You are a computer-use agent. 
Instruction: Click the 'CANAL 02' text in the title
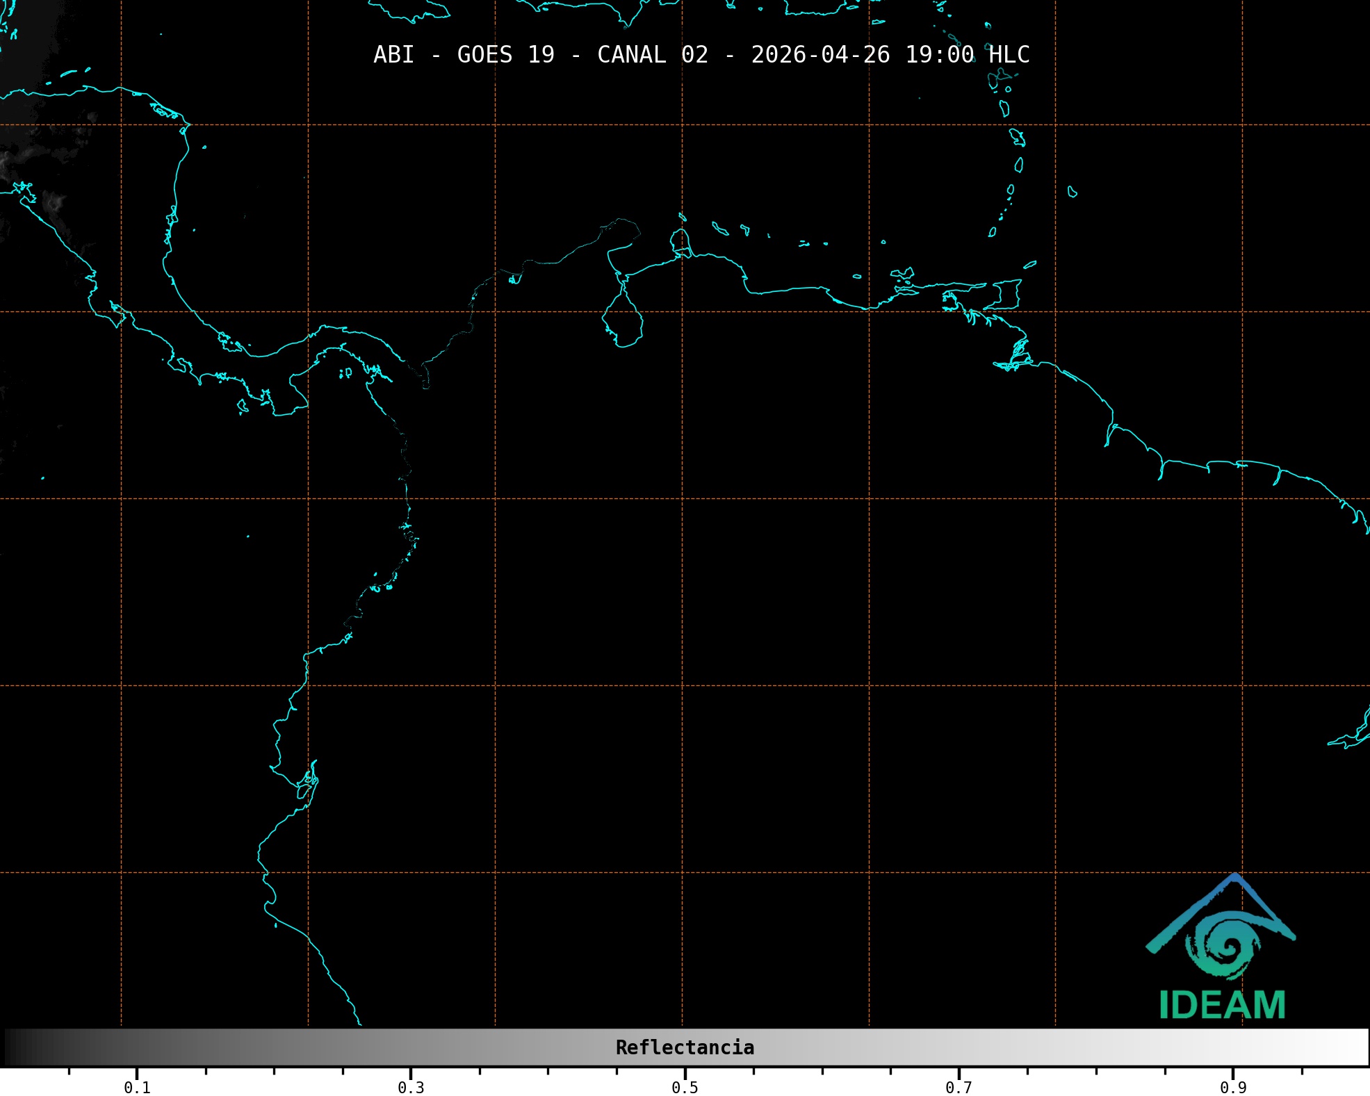[652, 55]
